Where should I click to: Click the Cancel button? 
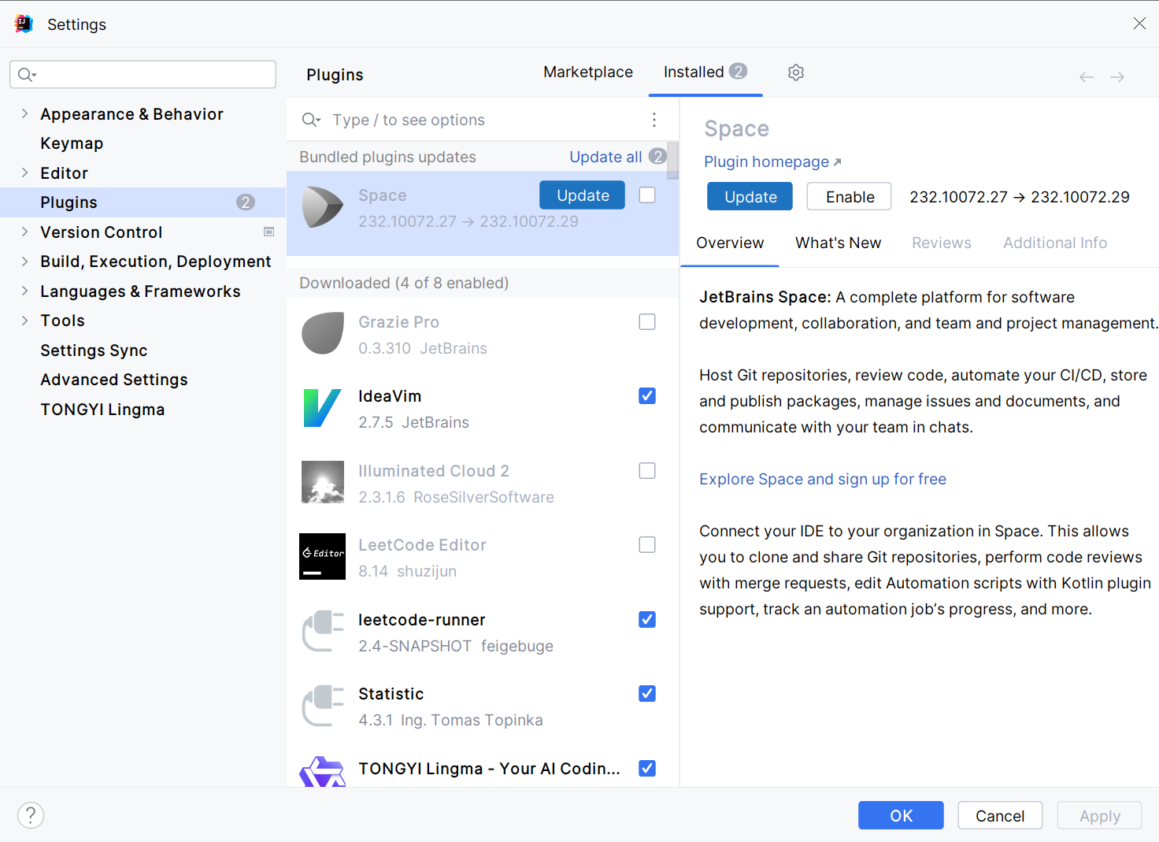coord(1000,816)
